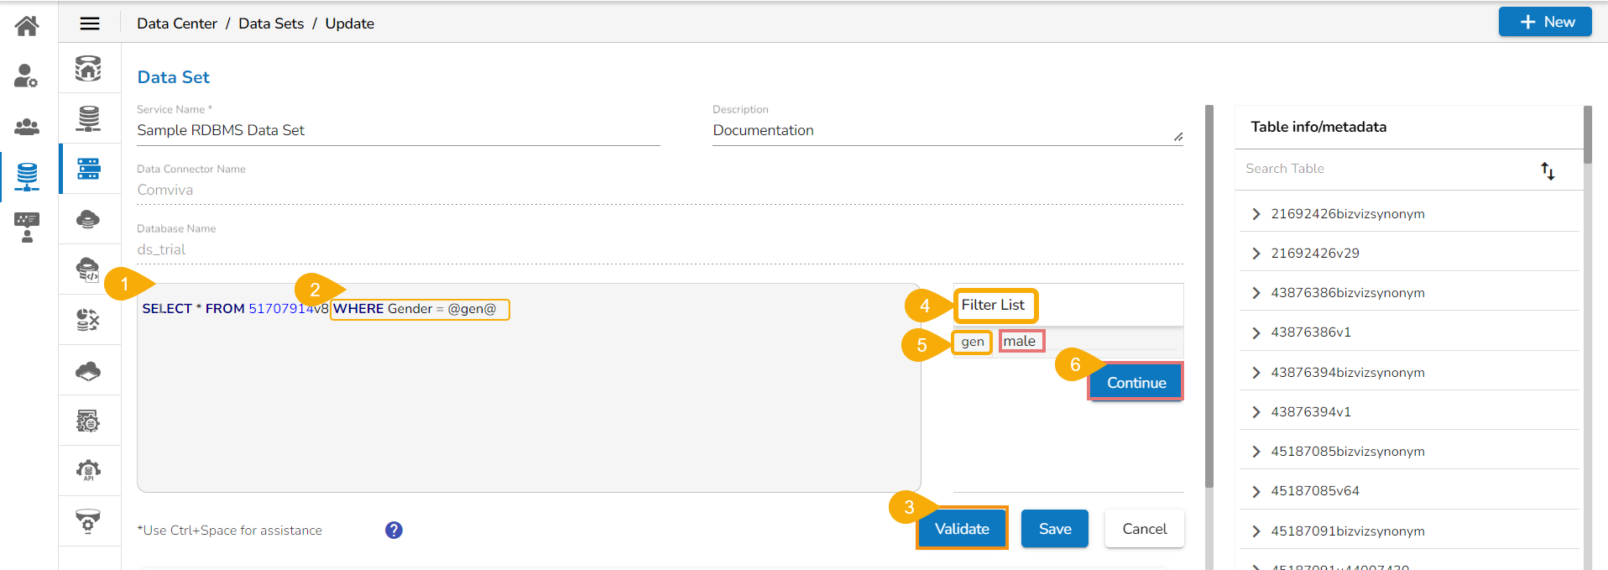Click the Validate button
Image resolution: width=1608 pixels, height=570 pixels.
click(x=962, y=529)
